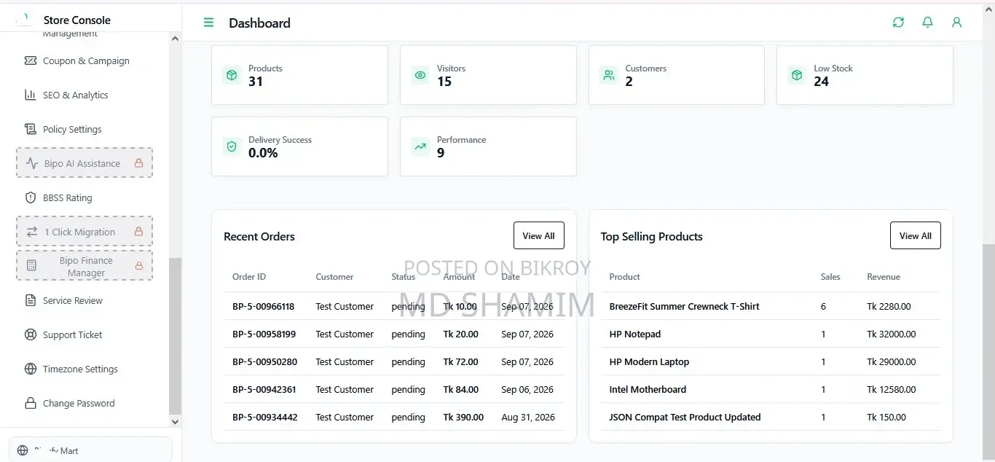Click the globe icon in store selector

coord(23,450)
